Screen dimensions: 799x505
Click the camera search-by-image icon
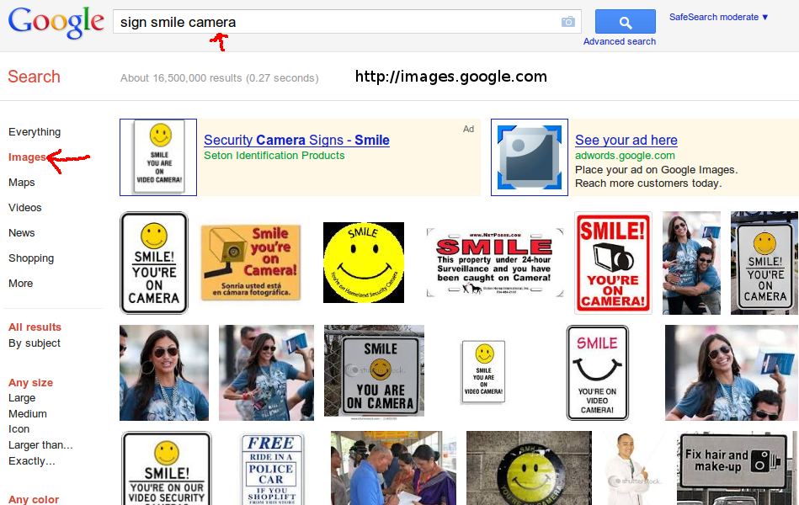point(567,22)
